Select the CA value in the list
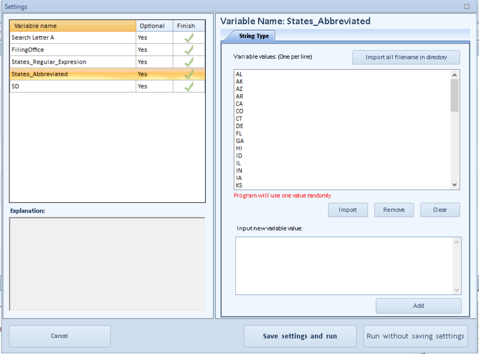Screen dimensions: 479x354 239,104
